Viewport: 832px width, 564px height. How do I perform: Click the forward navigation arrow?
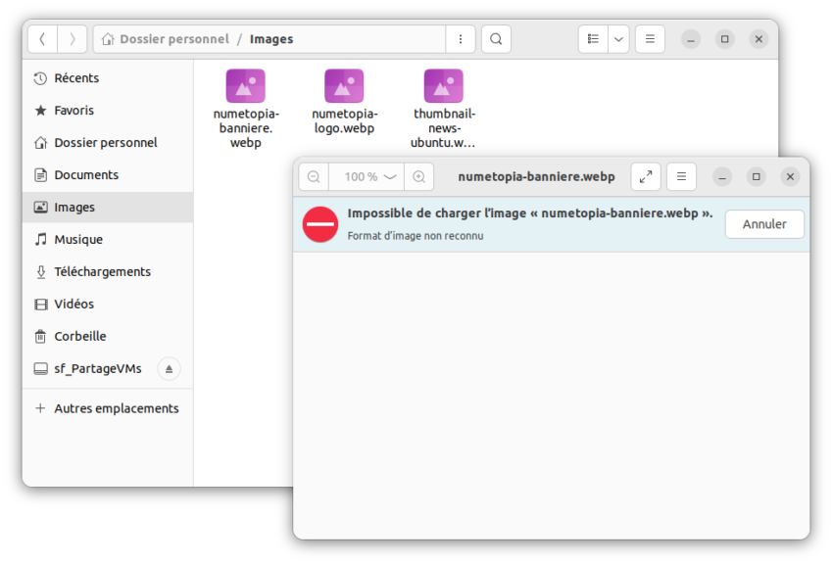click(70, 39)
